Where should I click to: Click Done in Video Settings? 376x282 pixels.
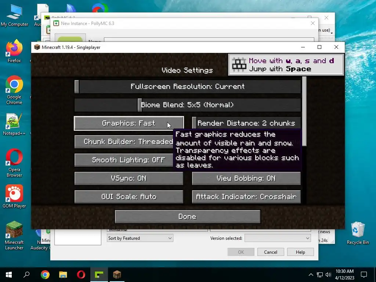(x=188, y=217)
